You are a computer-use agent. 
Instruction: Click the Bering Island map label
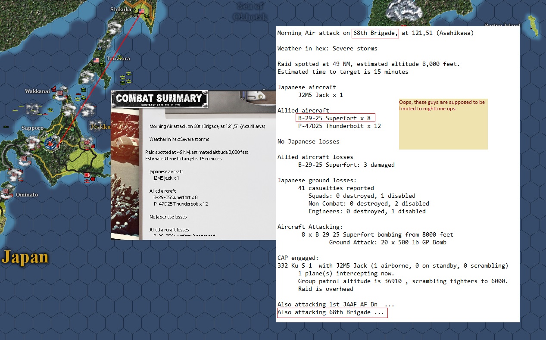[502, 26]
